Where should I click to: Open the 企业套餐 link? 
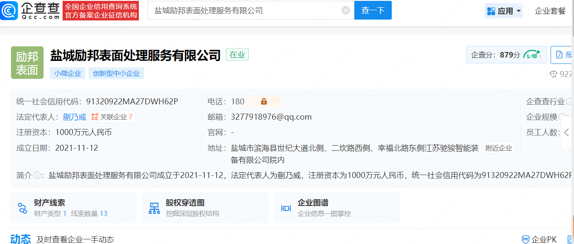point(550,11)
